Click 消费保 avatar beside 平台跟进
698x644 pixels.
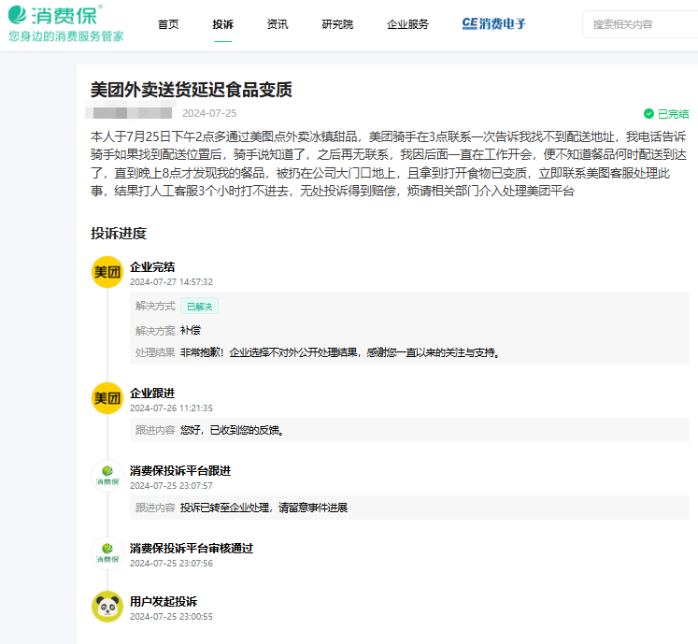pos(107,476)
